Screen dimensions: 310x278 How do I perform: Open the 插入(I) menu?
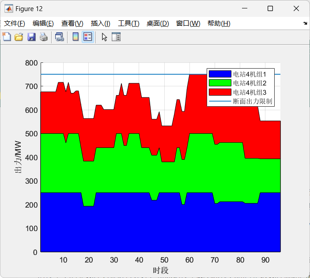coord(100,23)
